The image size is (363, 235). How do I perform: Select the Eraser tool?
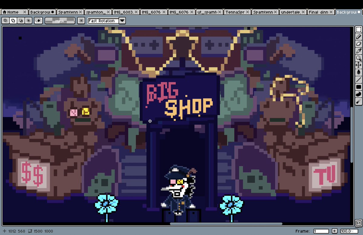pyautogui.click(x=358, y=44)
